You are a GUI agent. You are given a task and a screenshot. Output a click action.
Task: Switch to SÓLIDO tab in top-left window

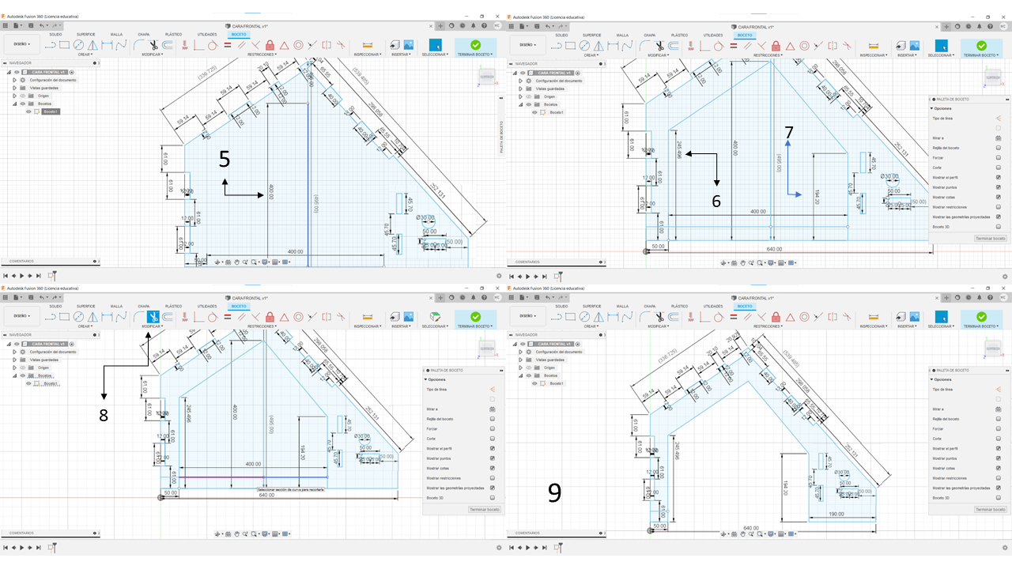[x=55, y=36]
